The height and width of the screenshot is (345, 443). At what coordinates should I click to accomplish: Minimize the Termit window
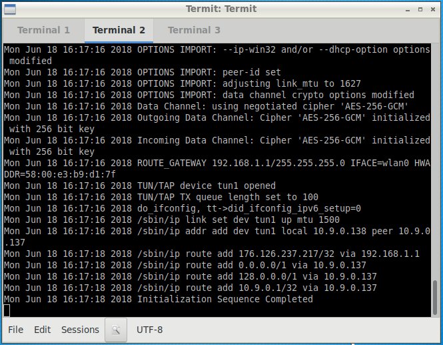[x=408, y=9]
